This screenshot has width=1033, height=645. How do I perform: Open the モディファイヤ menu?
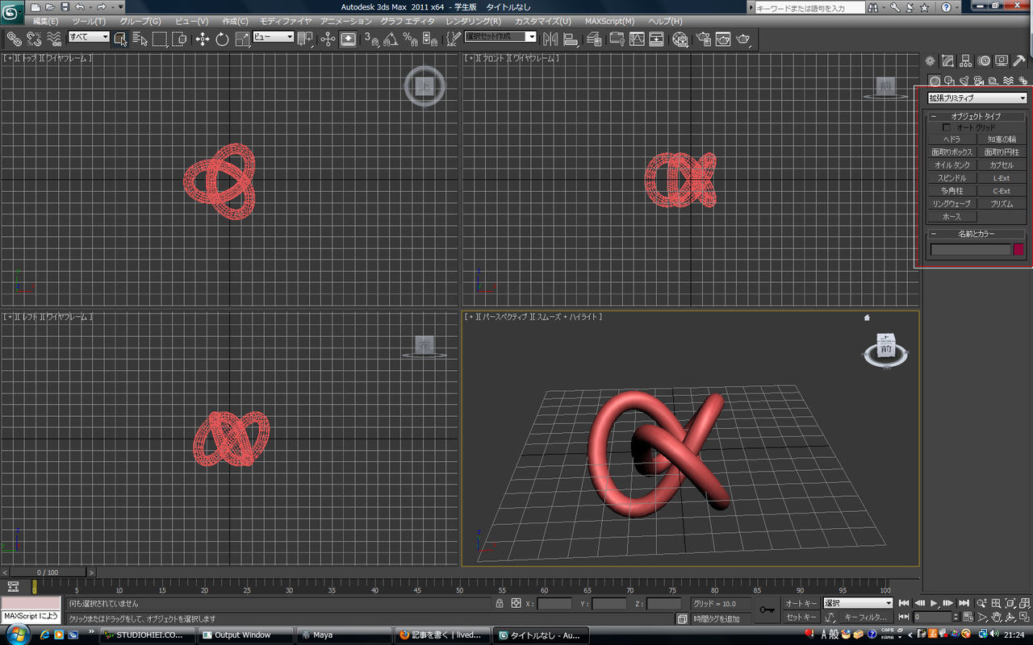(x=285, y=21)
